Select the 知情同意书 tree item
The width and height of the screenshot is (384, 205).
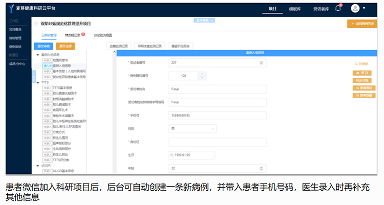point(55,60)
